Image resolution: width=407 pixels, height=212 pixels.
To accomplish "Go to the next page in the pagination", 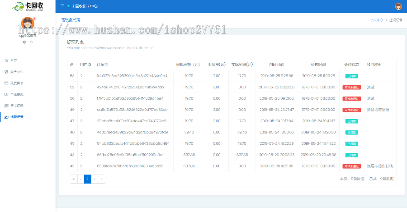I will (95, 179).
